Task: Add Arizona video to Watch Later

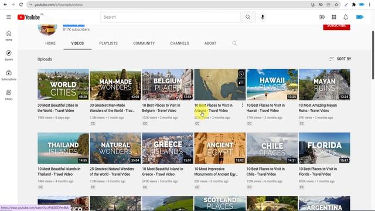Action: tap(241, 73)
